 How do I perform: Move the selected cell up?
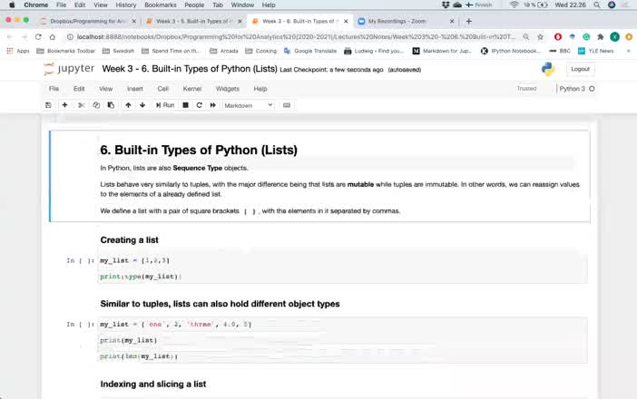(128, 105)
